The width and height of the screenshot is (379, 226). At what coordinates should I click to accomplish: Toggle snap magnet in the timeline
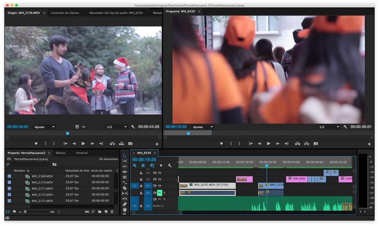coord(143,165)
